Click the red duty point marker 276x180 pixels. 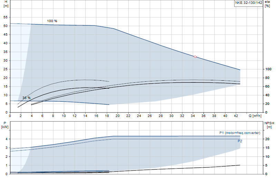click(x=195, y=57)
